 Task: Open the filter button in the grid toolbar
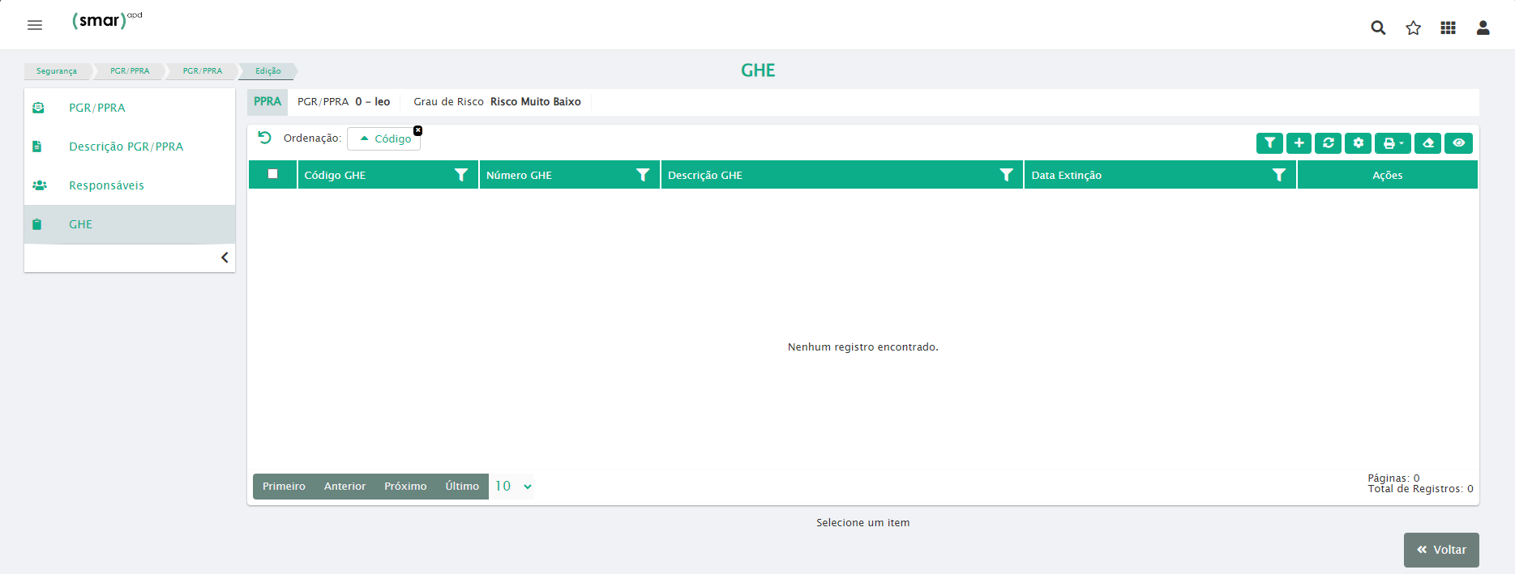[1269, 143]
